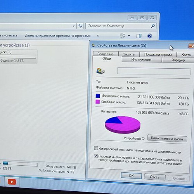194x194 pixels.
Task: Open the address bar history dropdown arrow
Action: [74, 26]
